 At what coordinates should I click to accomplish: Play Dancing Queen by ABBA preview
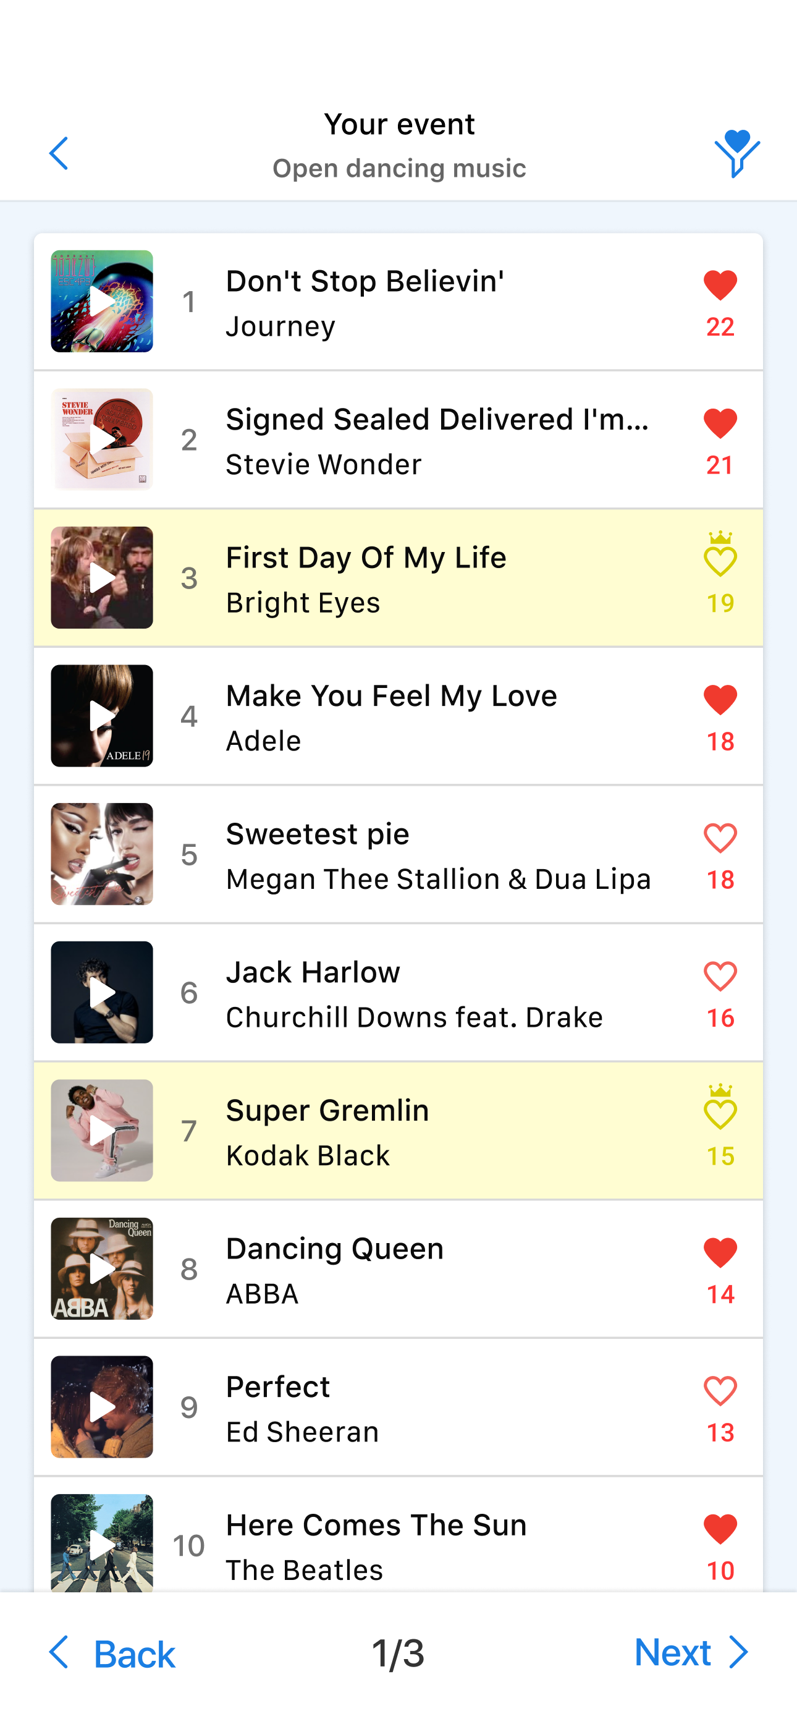(102, 1268)
